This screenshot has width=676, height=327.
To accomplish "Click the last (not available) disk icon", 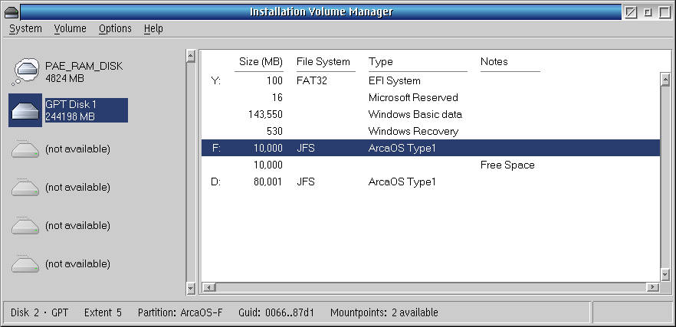I will tap(25, 263).
